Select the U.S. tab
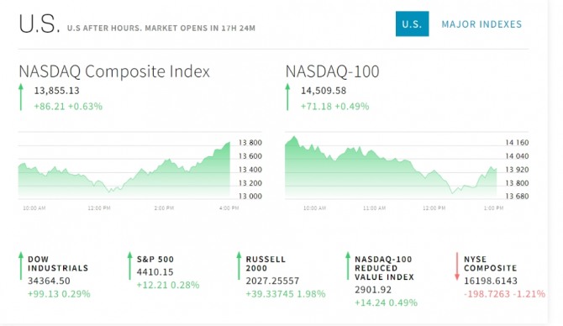 pyautogui.click(x=412, y=24)
